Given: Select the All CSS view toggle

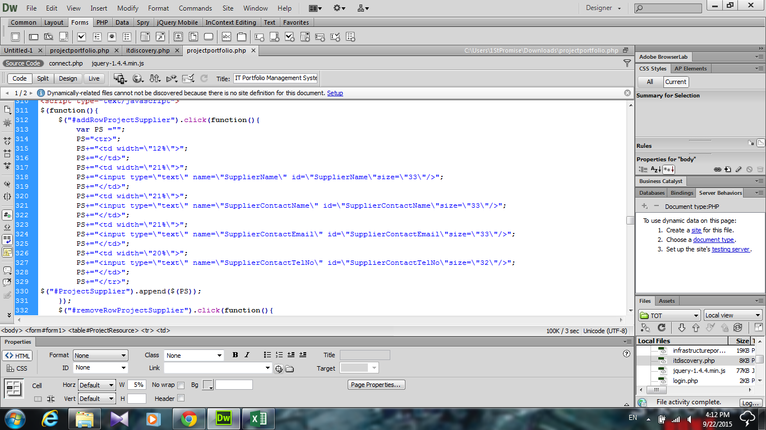Looking at the screenshot, I should tap(650, 82).
